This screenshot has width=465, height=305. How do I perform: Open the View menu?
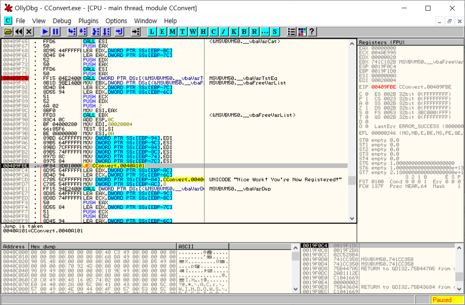[x=39, y=21]
